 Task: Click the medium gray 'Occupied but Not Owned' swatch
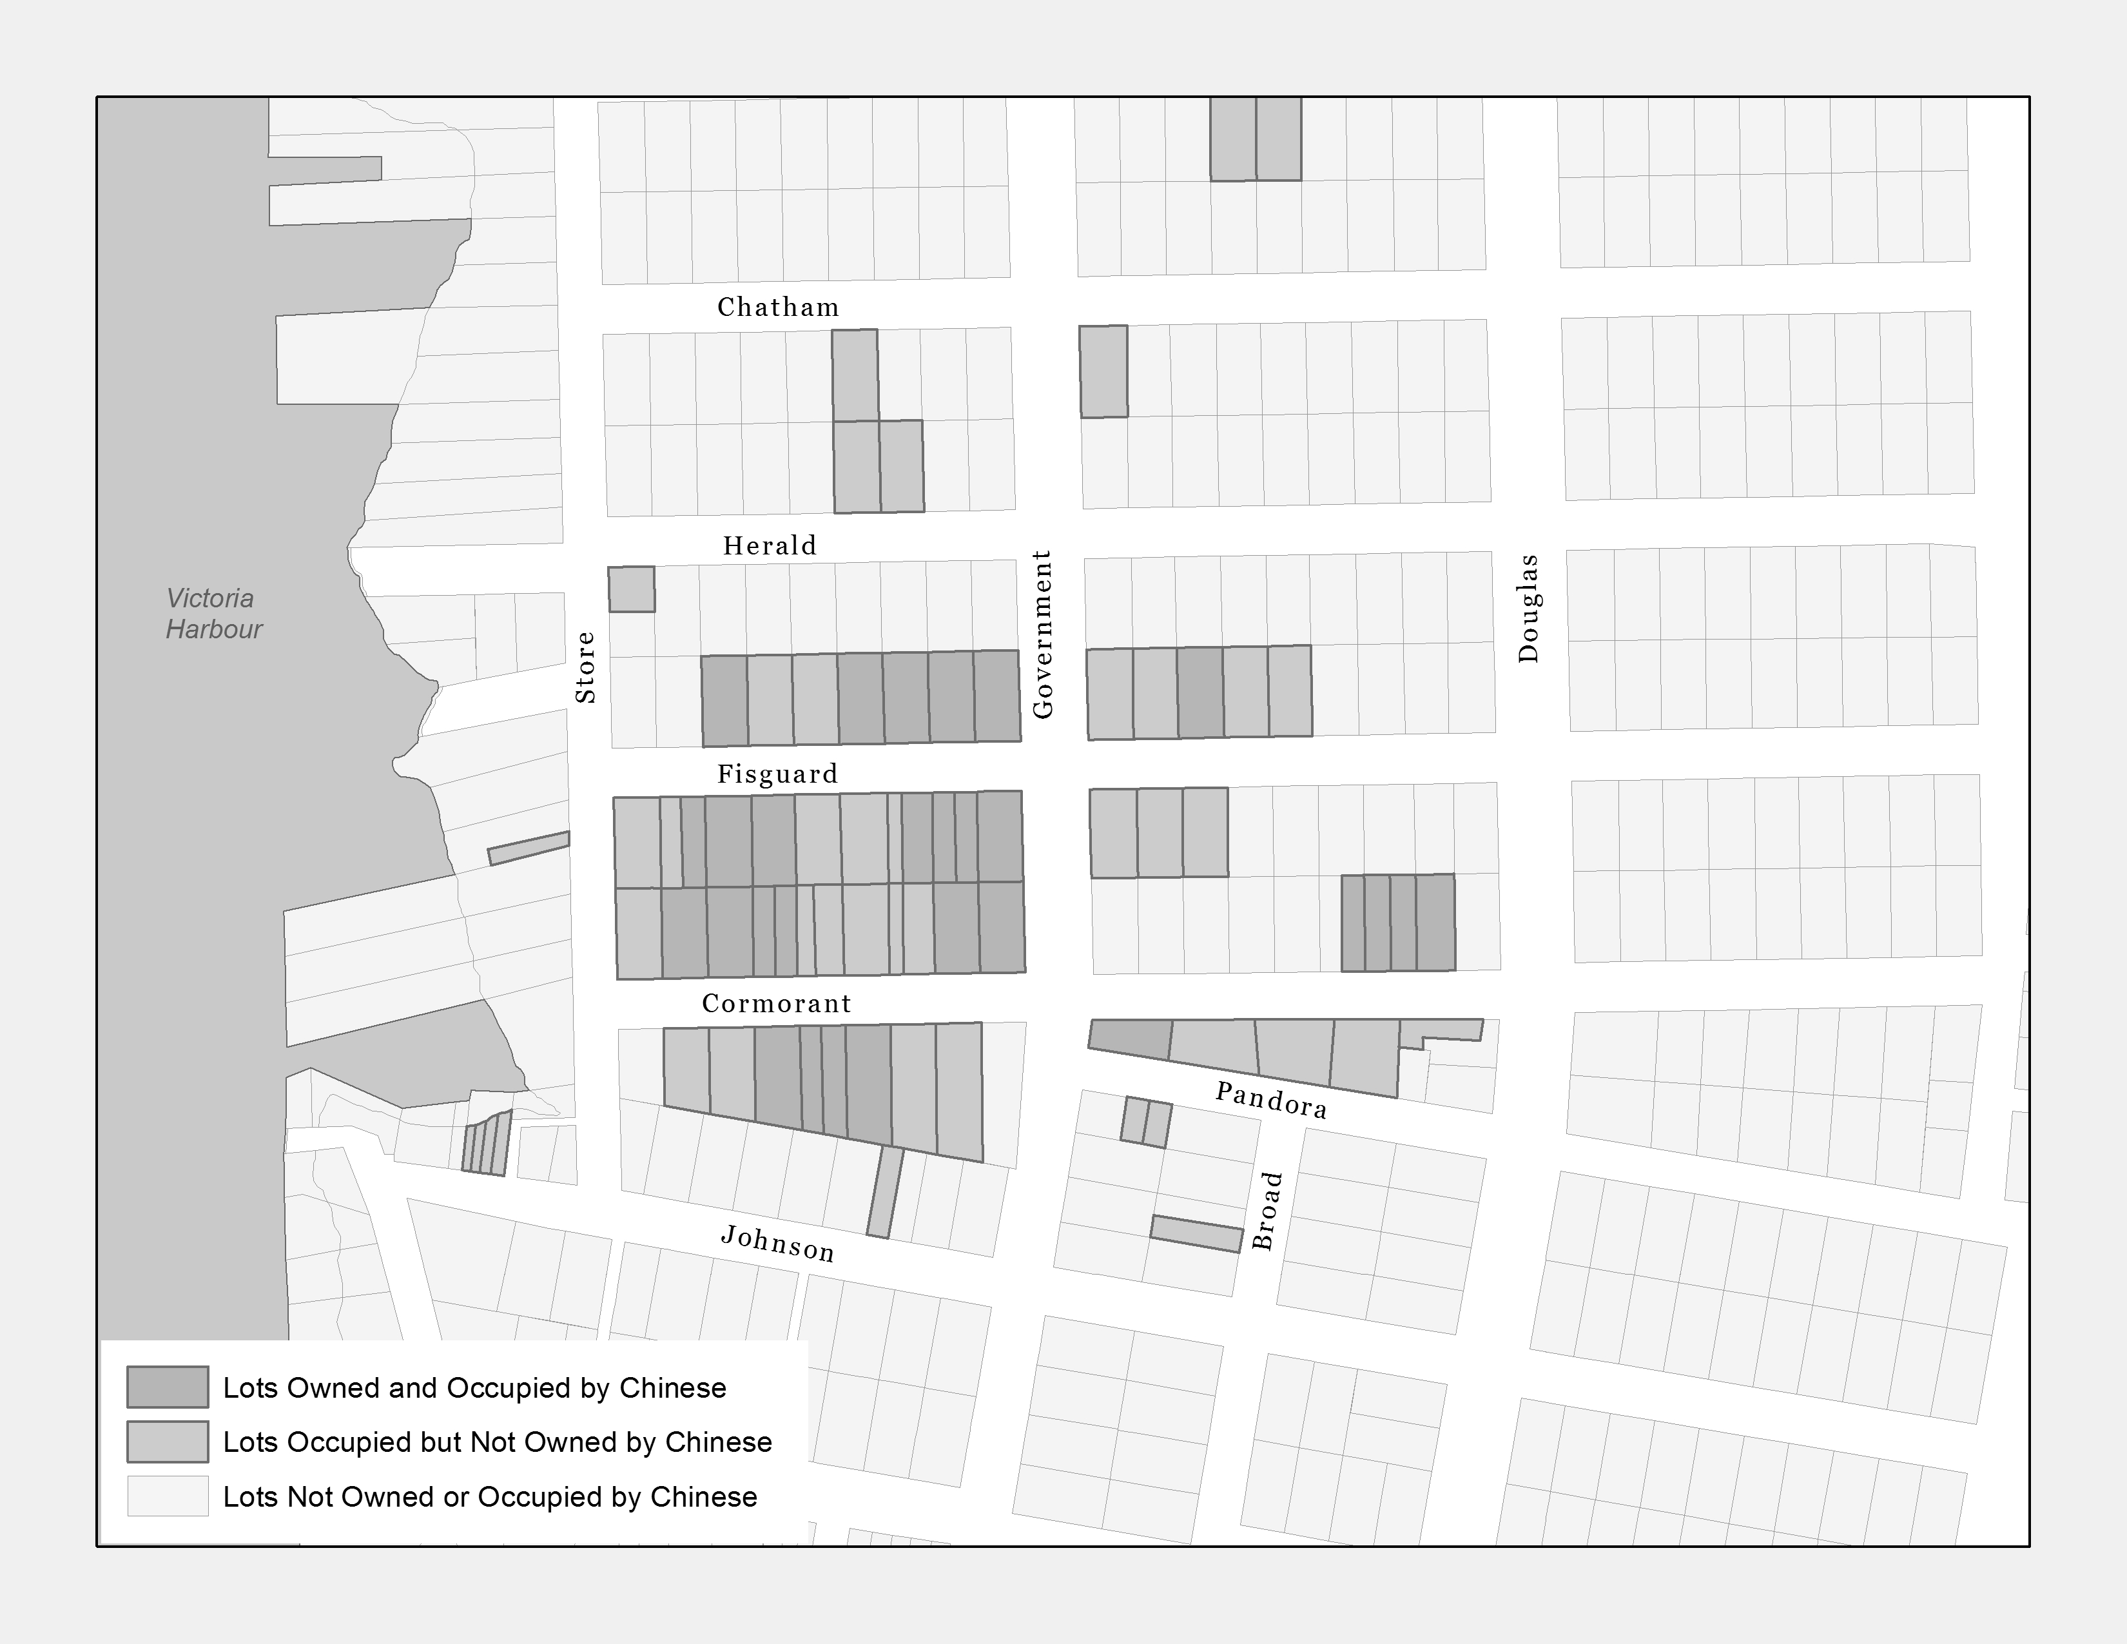[x=168, y=1442]
